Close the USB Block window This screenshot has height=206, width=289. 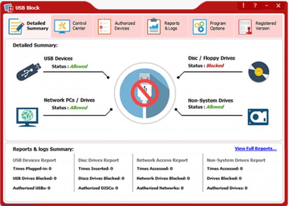pyautogui.click(x=278, y=6)
